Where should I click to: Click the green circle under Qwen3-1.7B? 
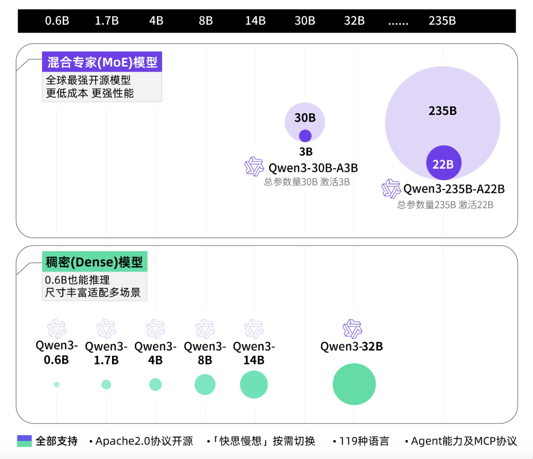coord(106,384)
